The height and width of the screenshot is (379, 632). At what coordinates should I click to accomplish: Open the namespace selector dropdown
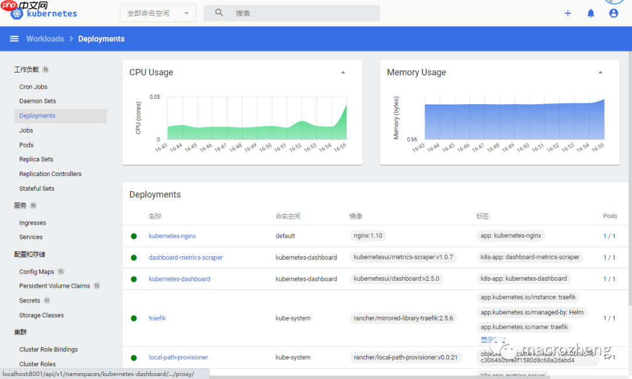158,13
